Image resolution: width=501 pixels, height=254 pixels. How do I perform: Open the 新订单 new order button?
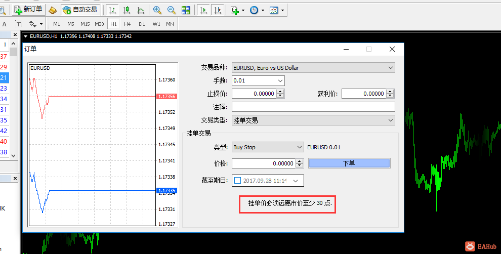(28, 10)
